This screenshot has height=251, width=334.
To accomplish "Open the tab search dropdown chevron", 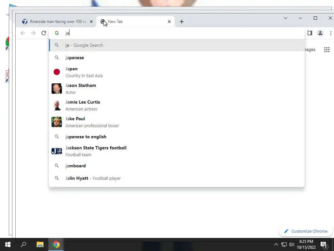I will coord(285,18).
